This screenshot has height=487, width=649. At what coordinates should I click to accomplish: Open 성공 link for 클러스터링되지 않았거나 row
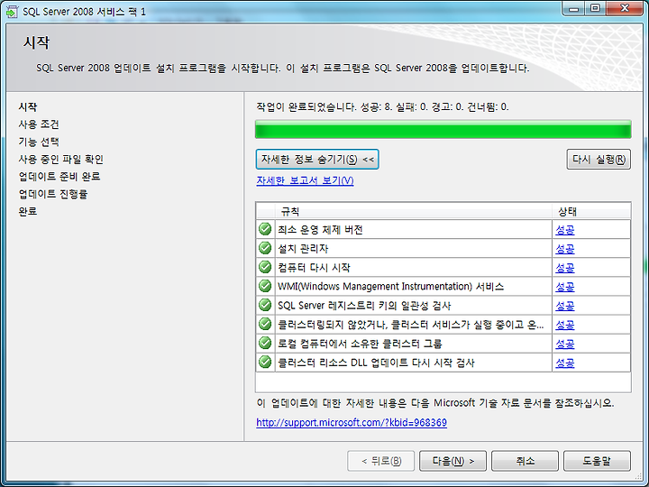tap(564, 325)
